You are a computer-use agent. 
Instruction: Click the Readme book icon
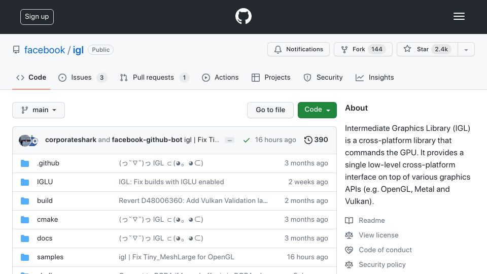[x=349, y=221]
